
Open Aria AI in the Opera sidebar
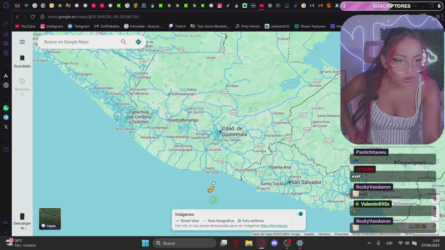[6, 76]
